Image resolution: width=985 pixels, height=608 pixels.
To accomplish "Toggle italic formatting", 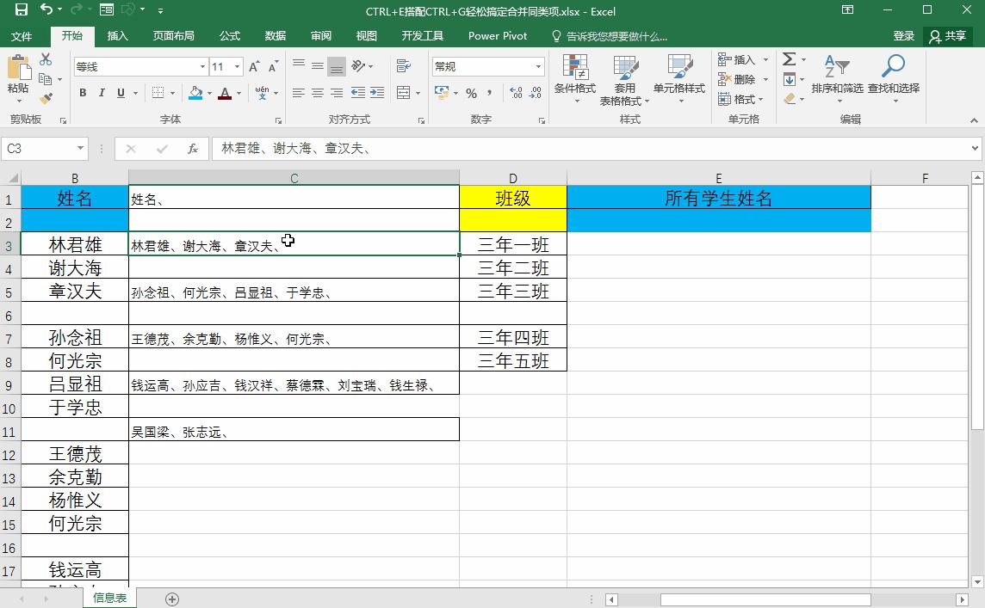I will tap(102, 92).
